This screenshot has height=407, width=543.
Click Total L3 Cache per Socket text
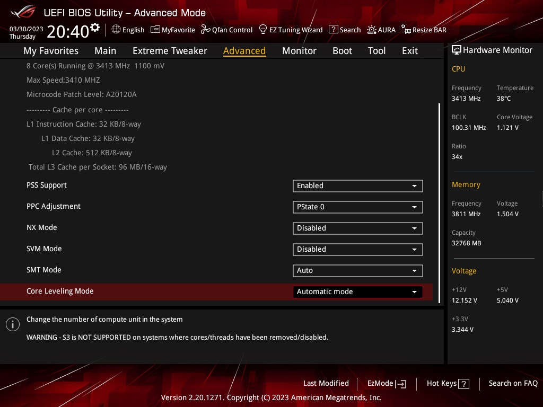point(98,167)
